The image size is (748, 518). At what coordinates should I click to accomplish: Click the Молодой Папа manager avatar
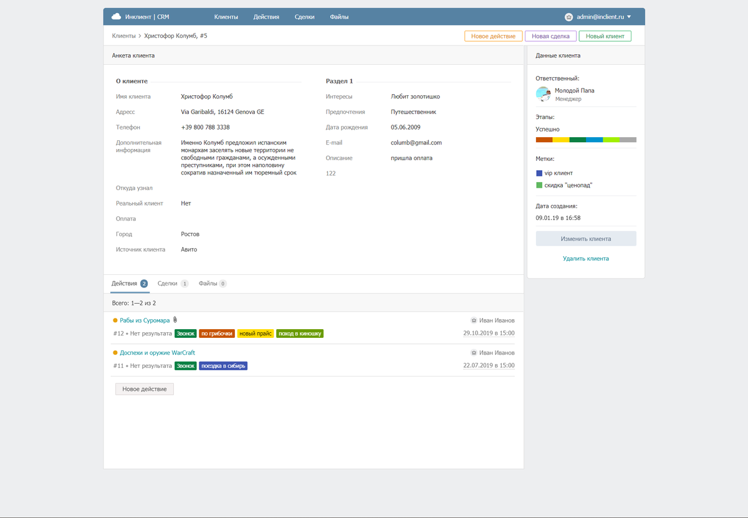(543, 94)
